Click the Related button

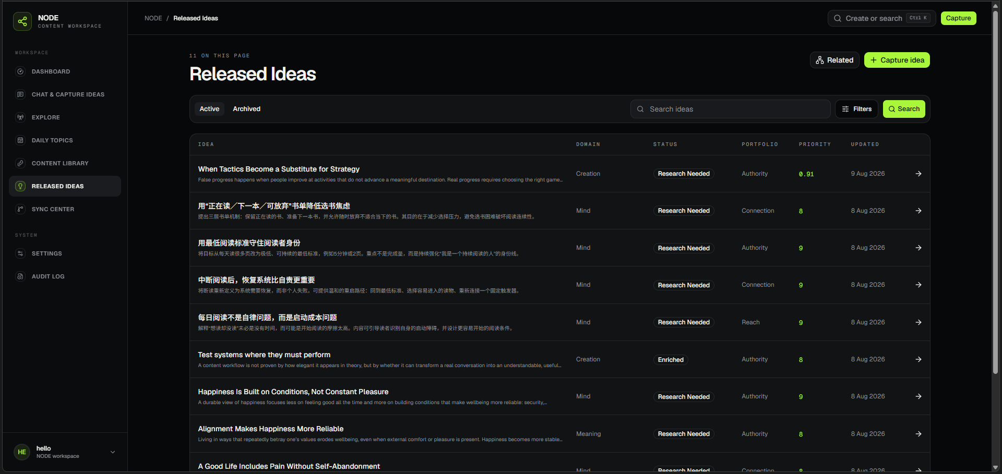pos(834,60)
